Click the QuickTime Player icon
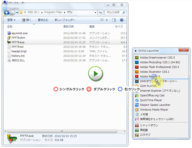This screenshot has width=192, height=148. (x=137, y=100)
